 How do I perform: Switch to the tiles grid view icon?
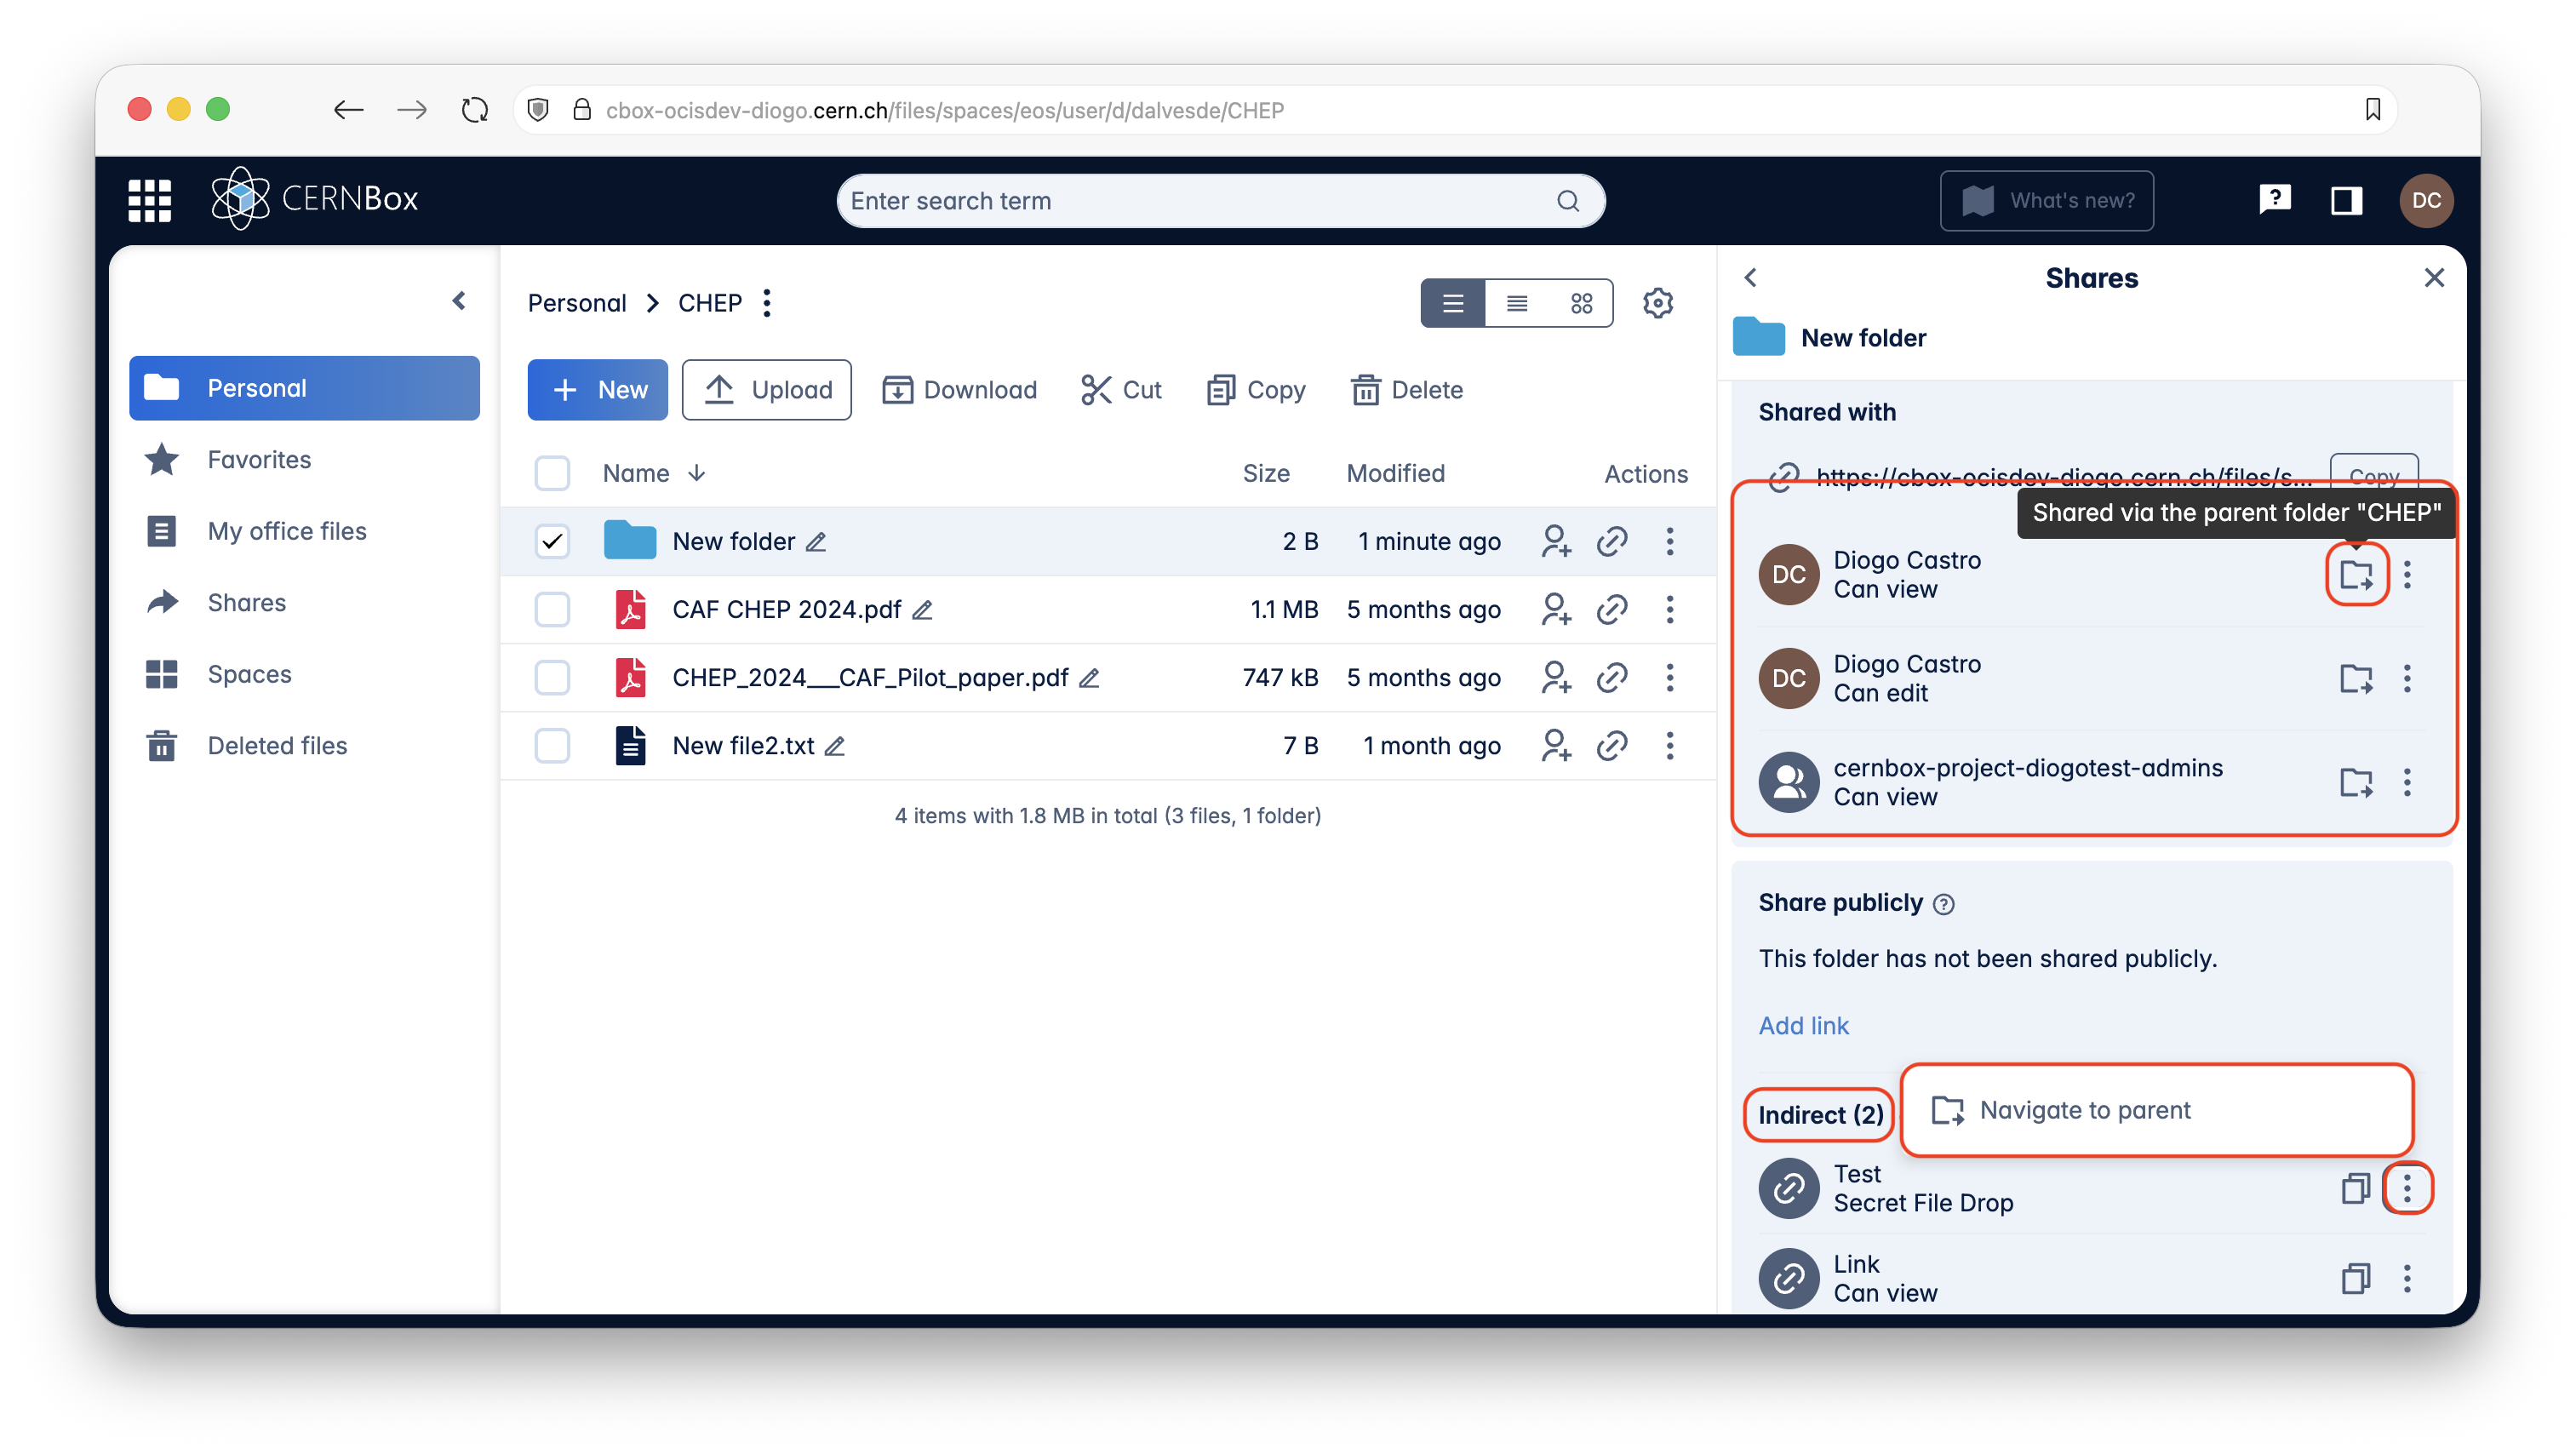[x=1581, y=303]
